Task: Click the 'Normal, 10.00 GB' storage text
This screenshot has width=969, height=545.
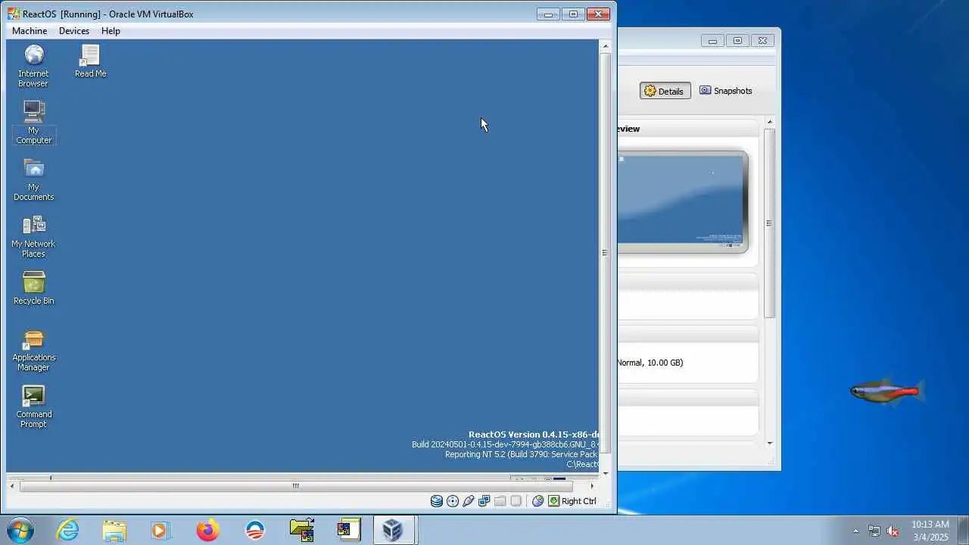Action: [650, 363]
